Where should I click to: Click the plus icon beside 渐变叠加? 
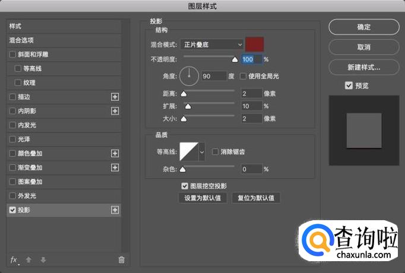pyautogui.click(x=115, y=167)
